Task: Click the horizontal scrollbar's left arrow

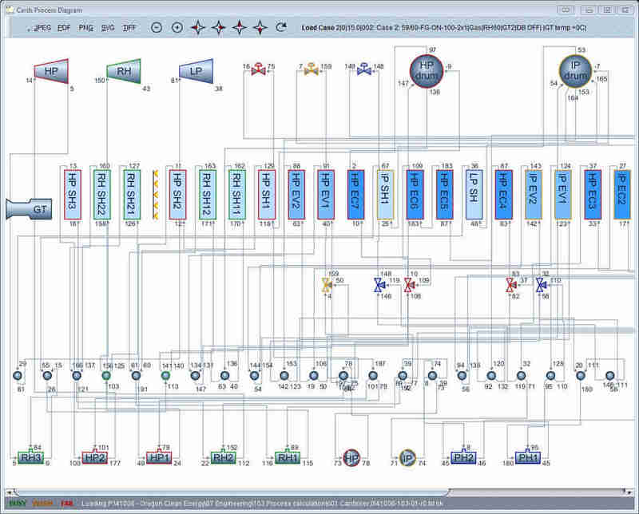Action: [x=8, y=492]
